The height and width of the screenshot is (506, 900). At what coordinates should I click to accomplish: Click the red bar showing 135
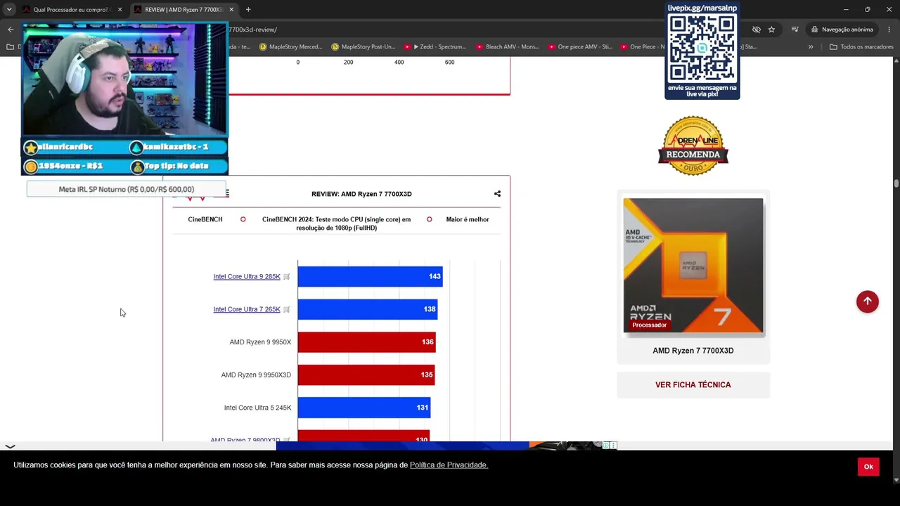(x=366, y=375)
